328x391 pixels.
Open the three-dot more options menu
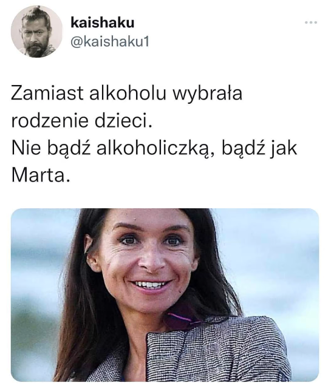coord(311,22)
